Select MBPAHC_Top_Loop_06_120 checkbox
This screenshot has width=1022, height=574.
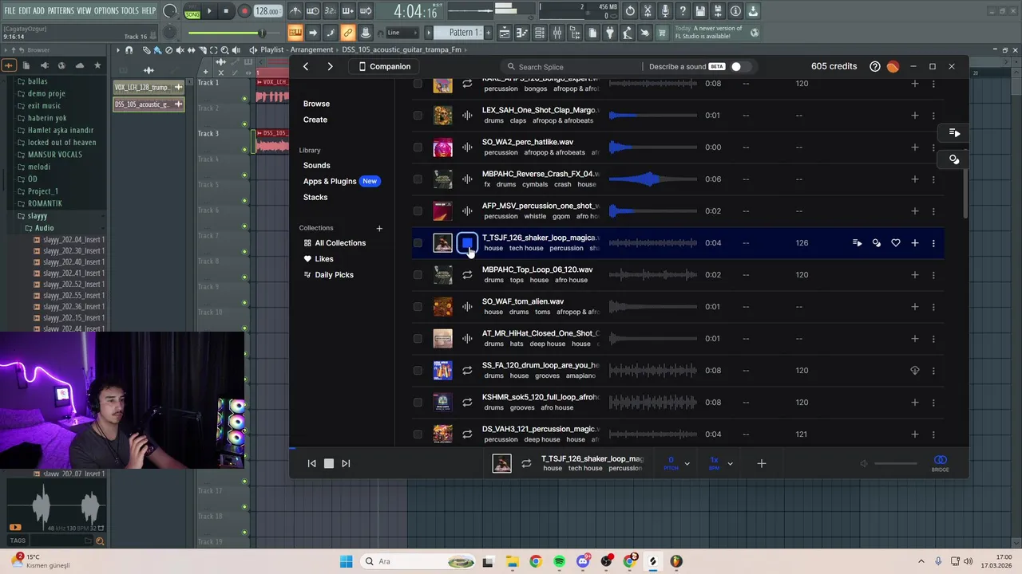(418, 275)
